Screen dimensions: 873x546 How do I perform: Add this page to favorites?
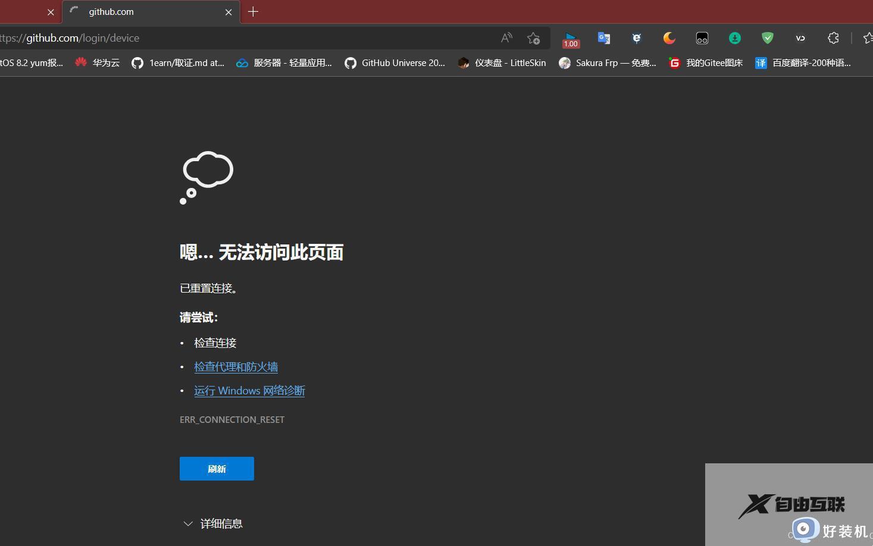(x=534, y=37)
